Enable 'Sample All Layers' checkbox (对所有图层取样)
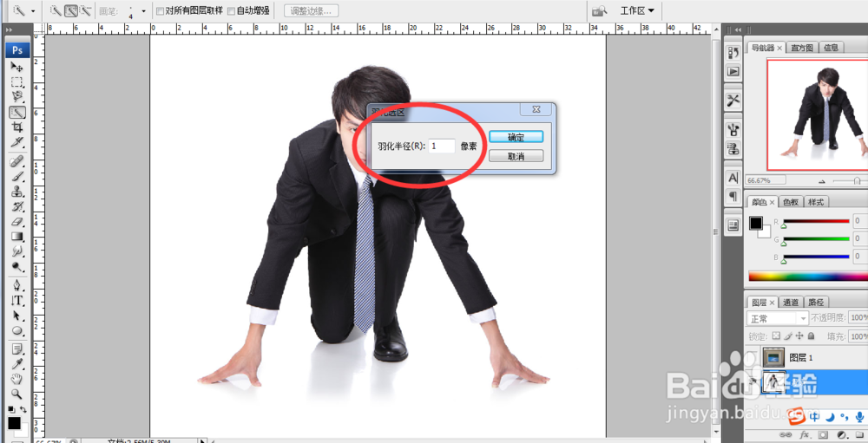This screenshot has height=443, width=868. [160, 11]
